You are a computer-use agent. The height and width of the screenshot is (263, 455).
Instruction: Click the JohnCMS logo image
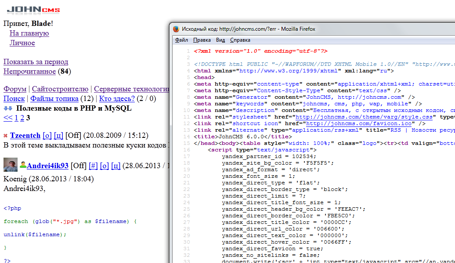[33, 10]
